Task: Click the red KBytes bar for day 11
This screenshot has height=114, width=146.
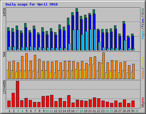Action: coord(52,101)
